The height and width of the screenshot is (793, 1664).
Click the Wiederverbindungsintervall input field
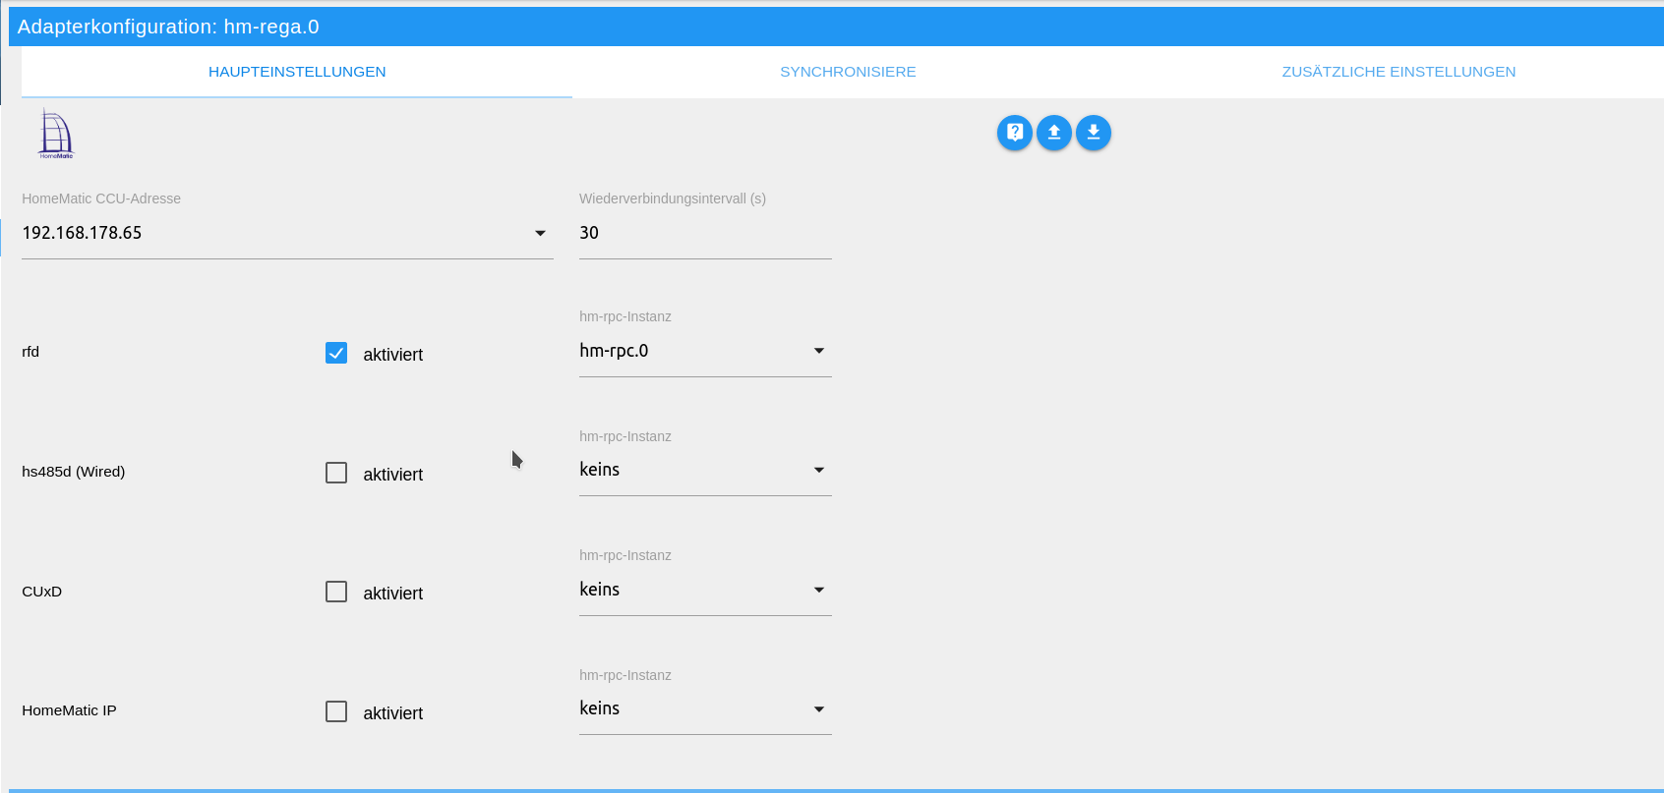[x=705, y=233]
